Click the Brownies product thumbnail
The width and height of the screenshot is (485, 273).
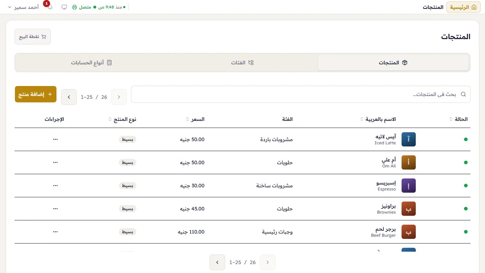(409, 209)
